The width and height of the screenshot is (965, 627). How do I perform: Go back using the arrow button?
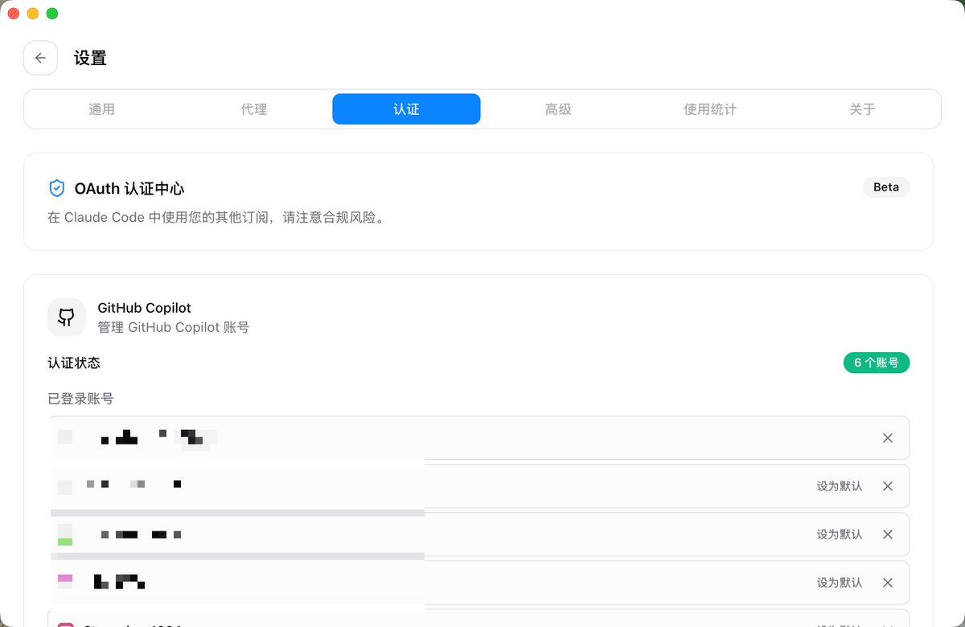(x=40, y=58)
